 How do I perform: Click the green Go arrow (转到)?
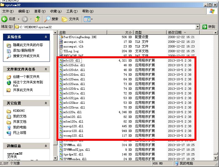pos(205,26)
